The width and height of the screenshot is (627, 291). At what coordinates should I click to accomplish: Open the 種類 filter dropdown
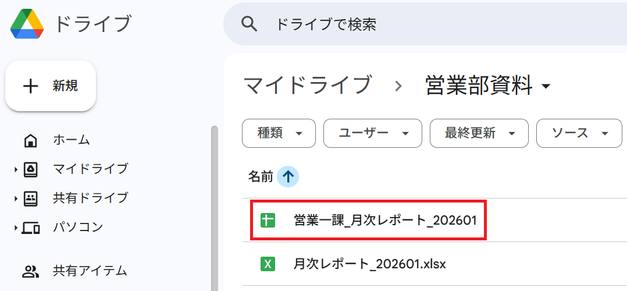click(x=279, y=133)
